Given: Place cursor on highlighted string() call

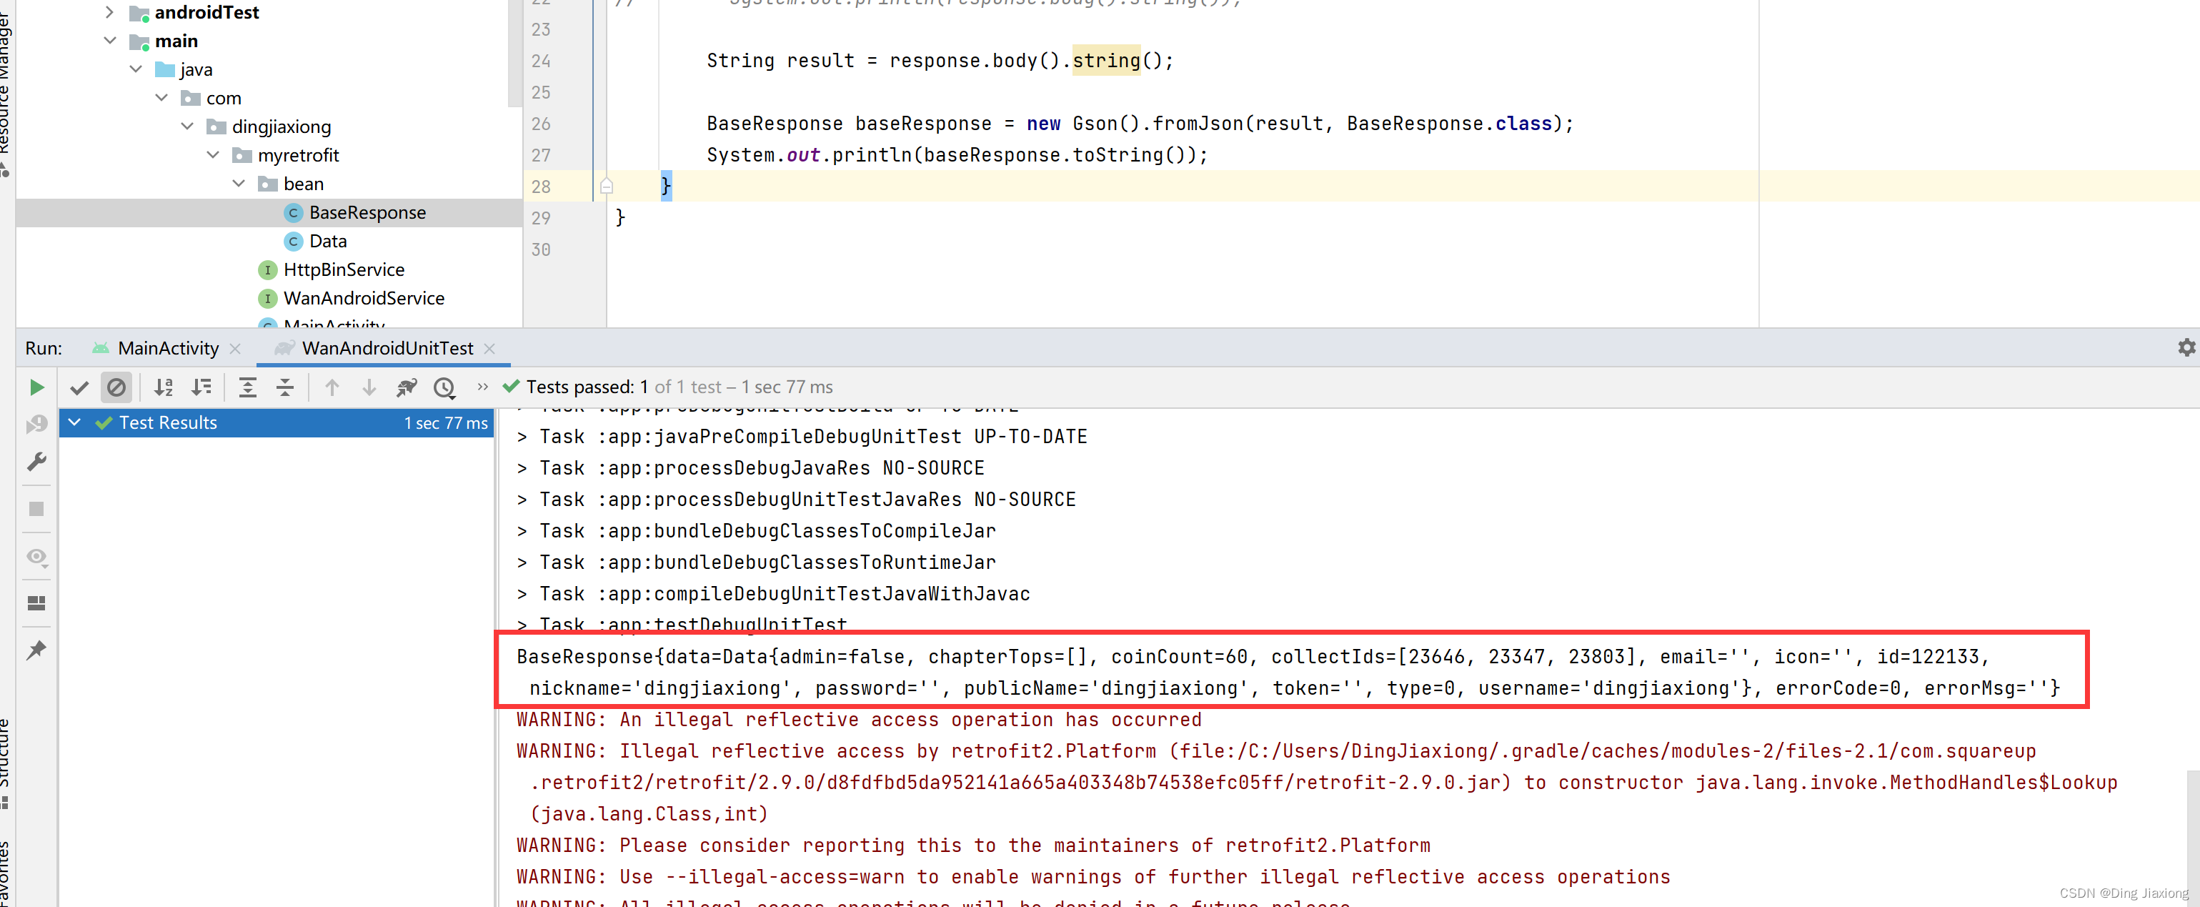Looking at the screenshot, I should click(x=1106, y=61).
